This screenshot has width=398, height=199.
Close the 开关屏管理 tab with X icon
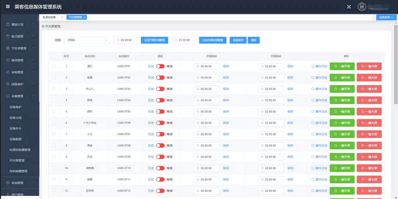coord(84,17)
